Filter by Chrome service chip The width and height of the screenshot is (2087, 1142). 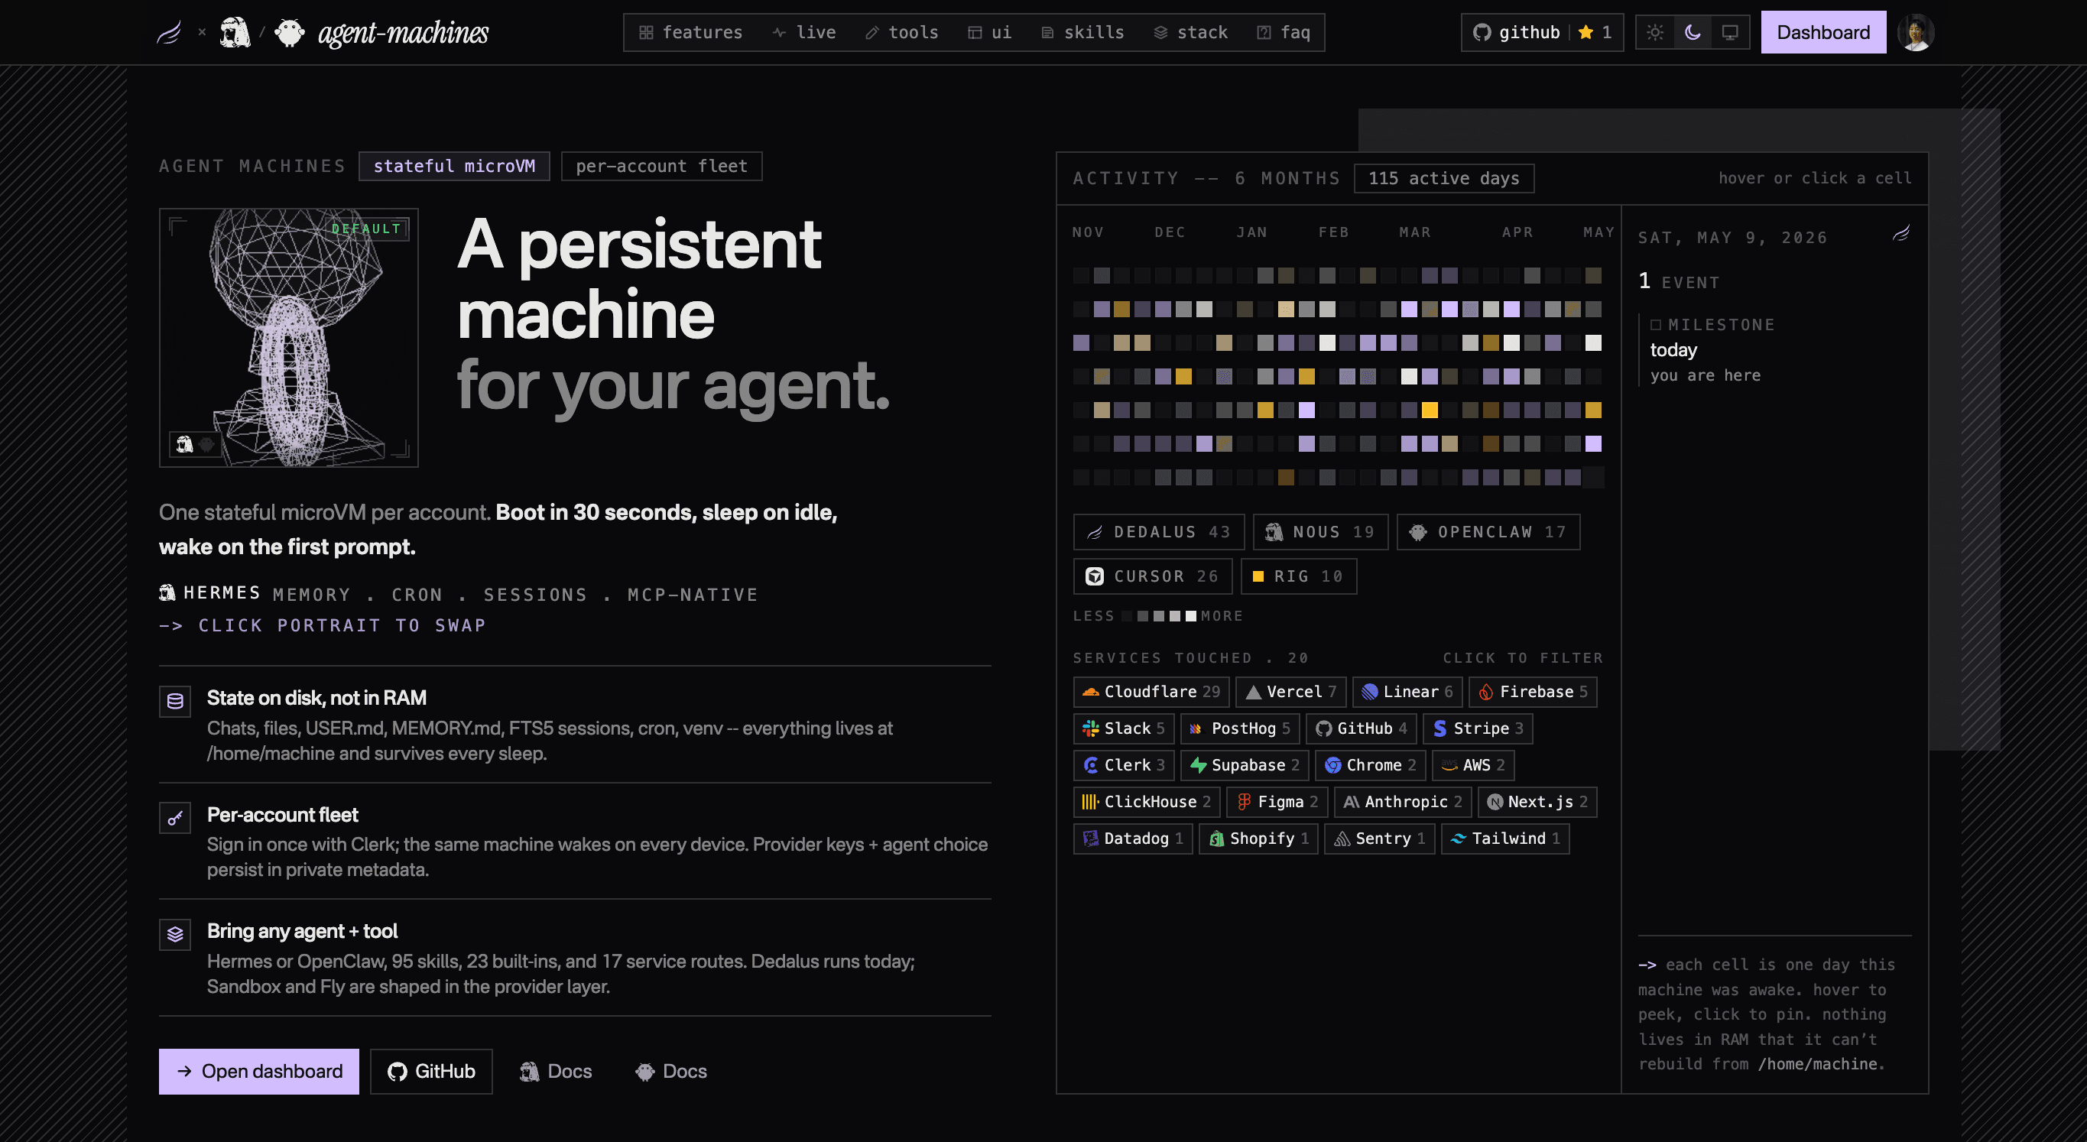[x=1371, y=764]
